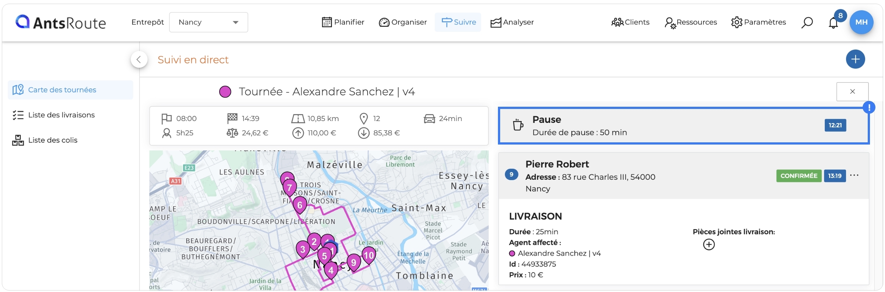Click the AntsRoute logo
The width and height of the screenshot is (885, 292).
61,22
